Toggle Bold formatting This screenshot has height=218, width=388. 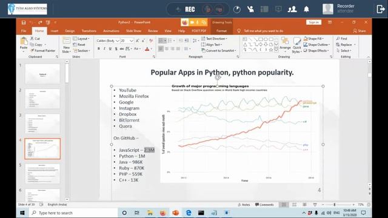point(99,48)
